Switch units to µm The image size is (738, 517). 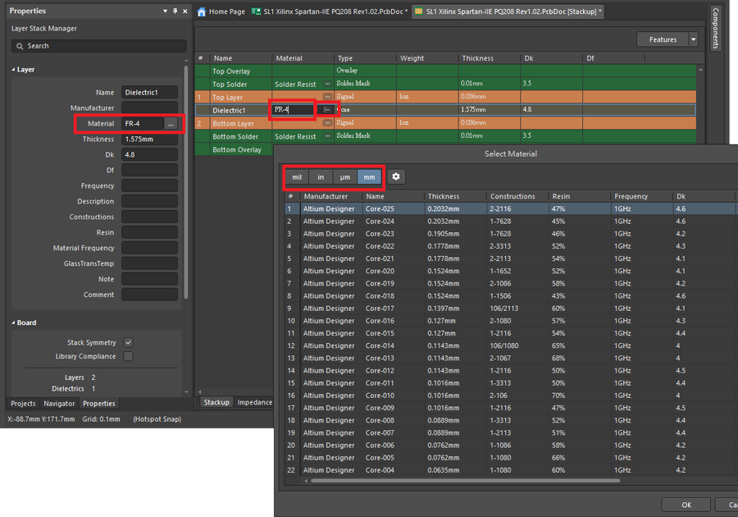[x=345, y=177]
